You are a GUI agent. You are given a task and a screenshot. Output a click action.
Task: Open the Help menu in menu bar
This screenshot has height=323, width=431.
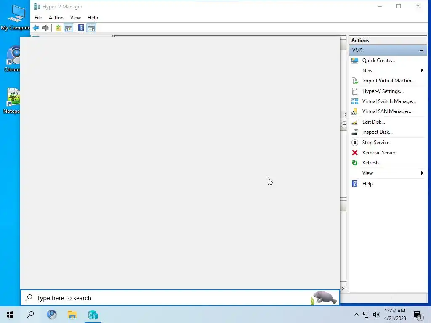(93, 18)
